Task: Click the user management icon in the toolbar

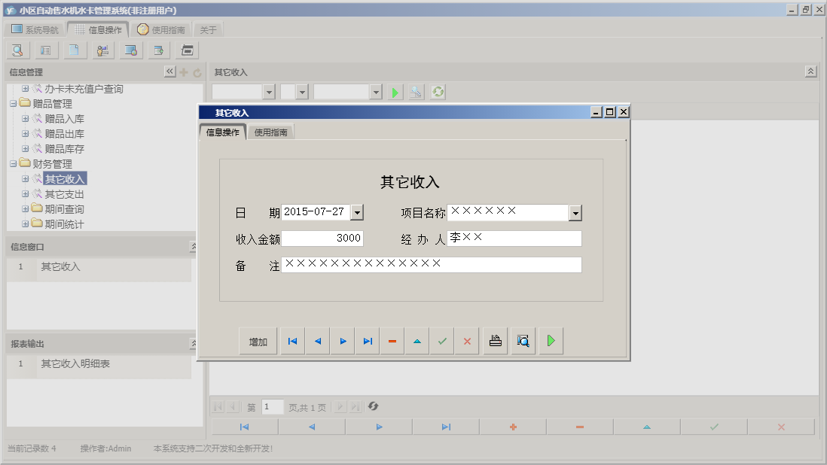Action: 102,50
